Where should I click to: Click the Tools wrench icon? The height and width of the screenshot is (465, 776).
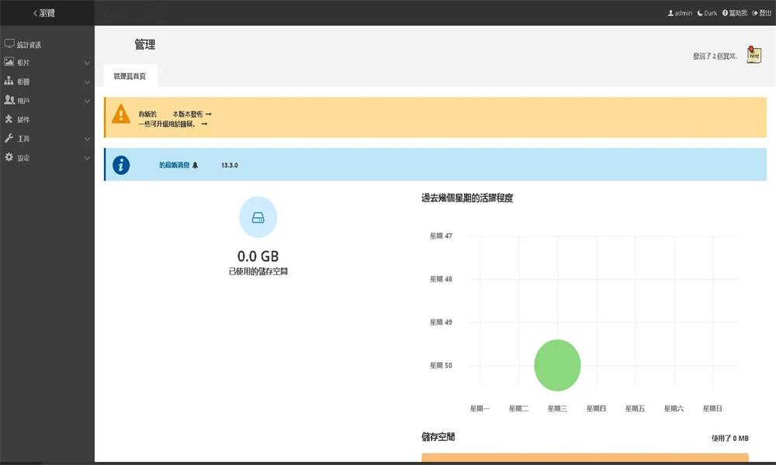tap(9, 138)
